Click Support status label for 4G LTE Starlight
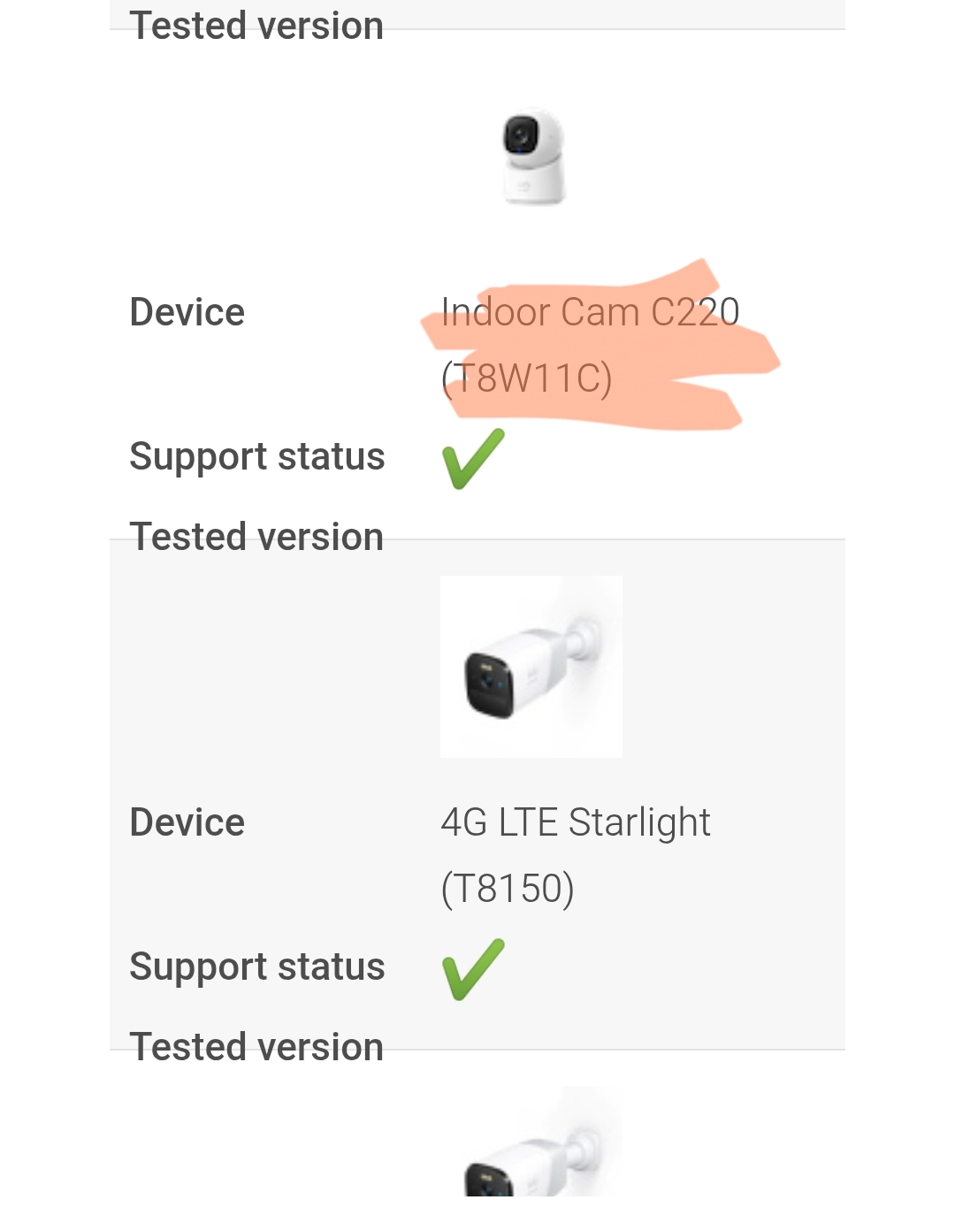This screenshot has height=1215, width=955. coord(256,967)
